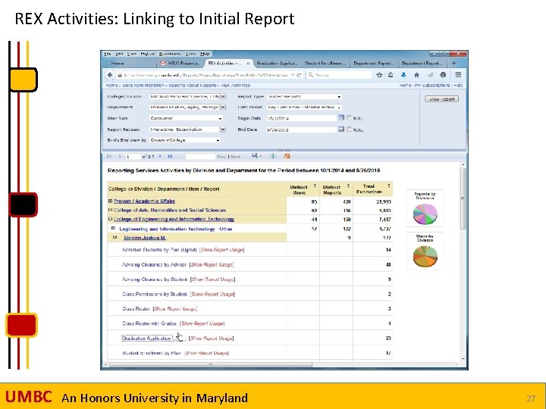Screen dimensions: 546x409
Task: Bookmark this page with the star icon
Action: point(380,75)
